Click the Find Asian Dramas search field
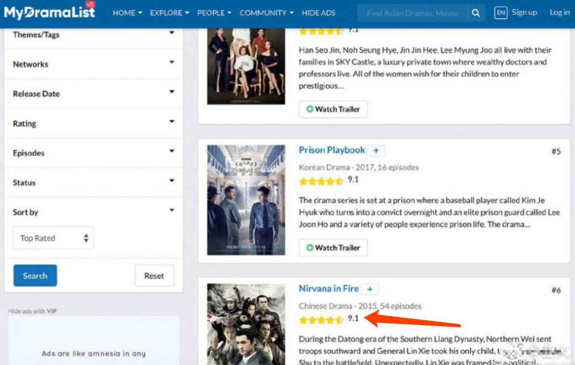This screenshot has width=575, height=365. (x=412, y=13)
